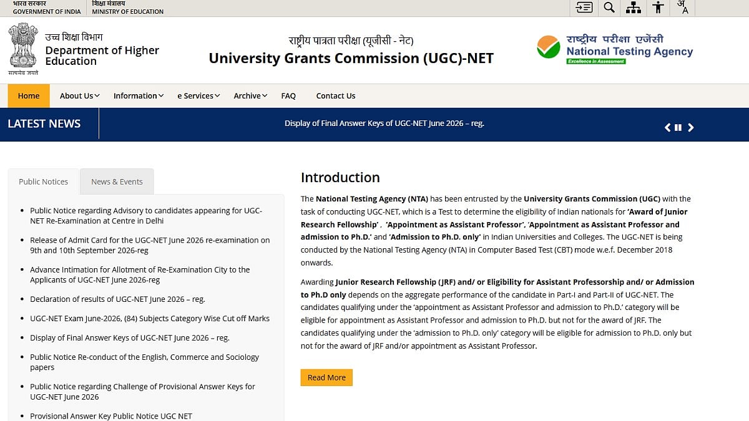The image size is (749, 421).
Task: Open Re-conduct of English, Commerce, Sociology papers notice
Action: pyautogui.click(x=144, y=362)
